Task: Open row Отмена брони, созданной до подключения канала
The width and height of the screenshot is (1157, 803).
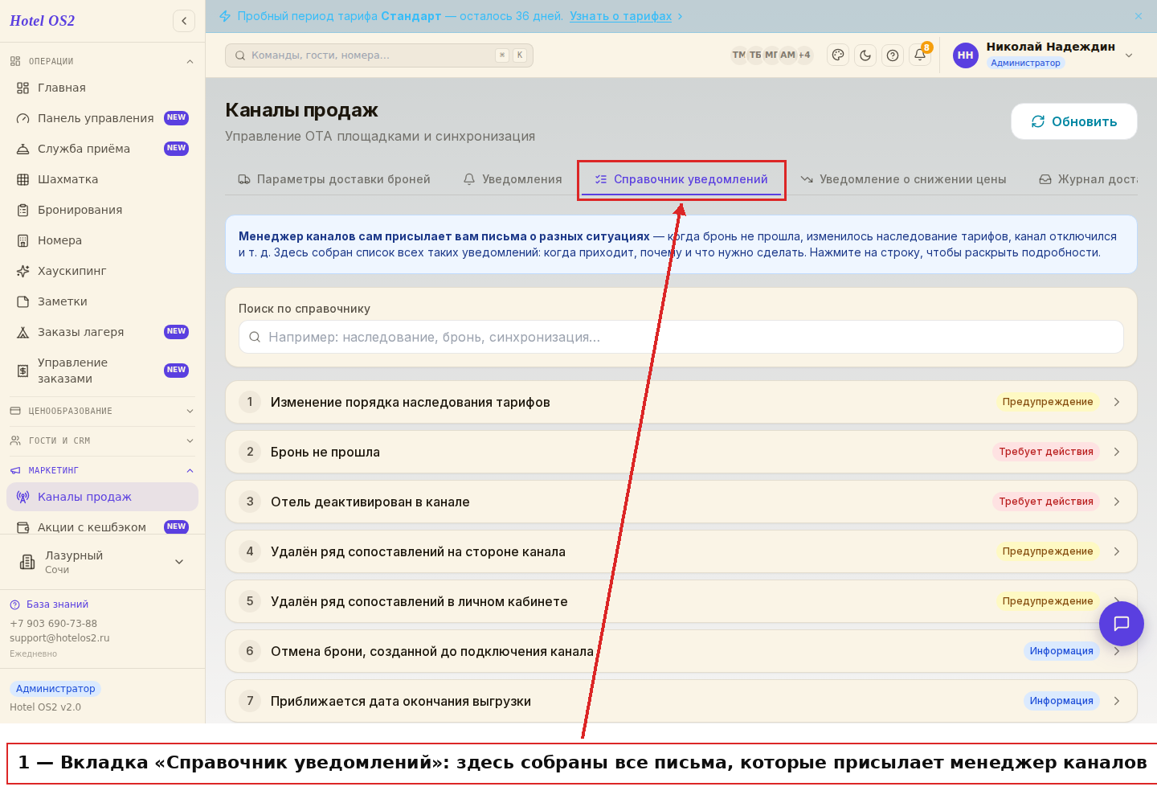Action: pos(681,651)
